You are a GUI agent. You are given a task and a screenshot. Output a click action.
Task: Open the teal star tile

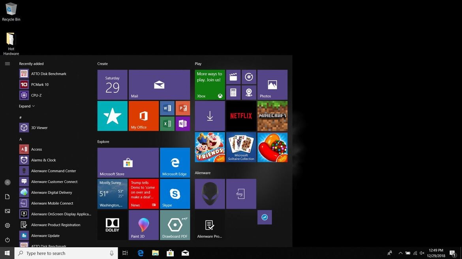tap(112, 116)
